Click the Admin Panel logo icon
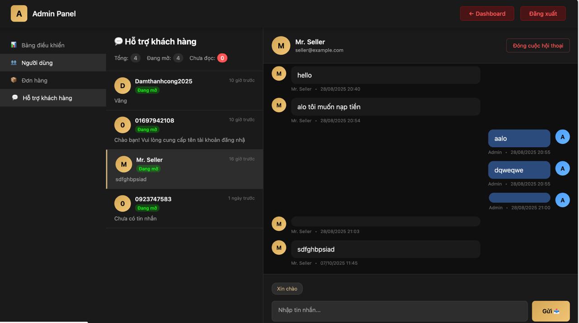 (x=19, y=14)
